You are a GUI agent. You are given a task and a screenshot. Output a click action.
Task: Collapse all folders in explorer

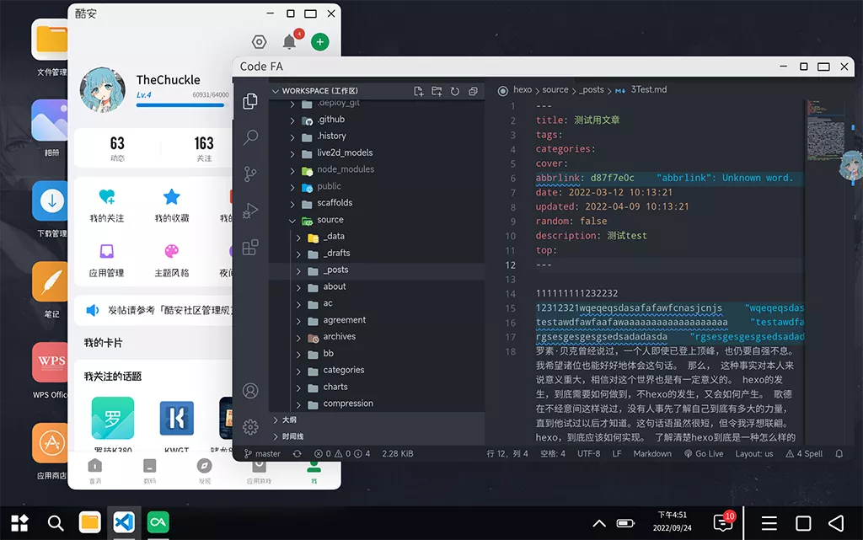[473, 91]
